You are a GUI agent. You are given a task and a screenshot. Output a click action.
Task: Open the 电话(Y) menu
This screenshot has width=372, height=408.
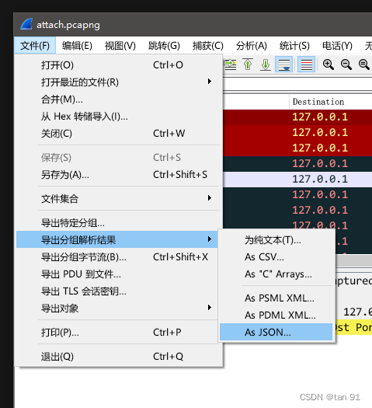[x=337, y=46]
